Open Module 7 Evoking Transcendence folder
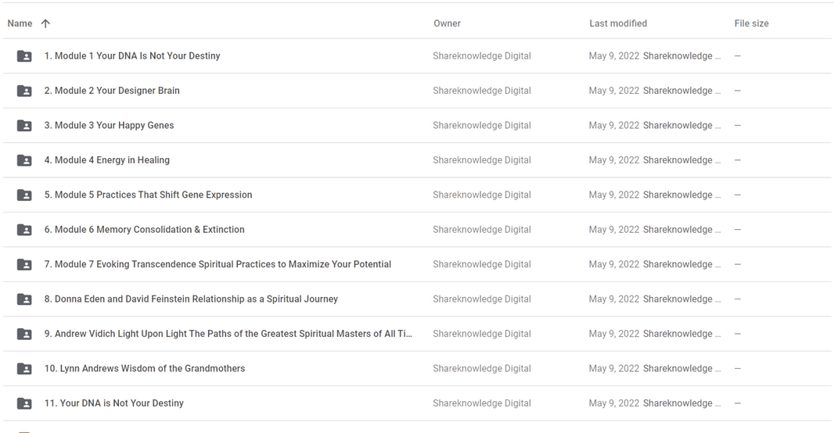Image resolution: width=834 pixels, height=433 pixels. pos(217,264)
